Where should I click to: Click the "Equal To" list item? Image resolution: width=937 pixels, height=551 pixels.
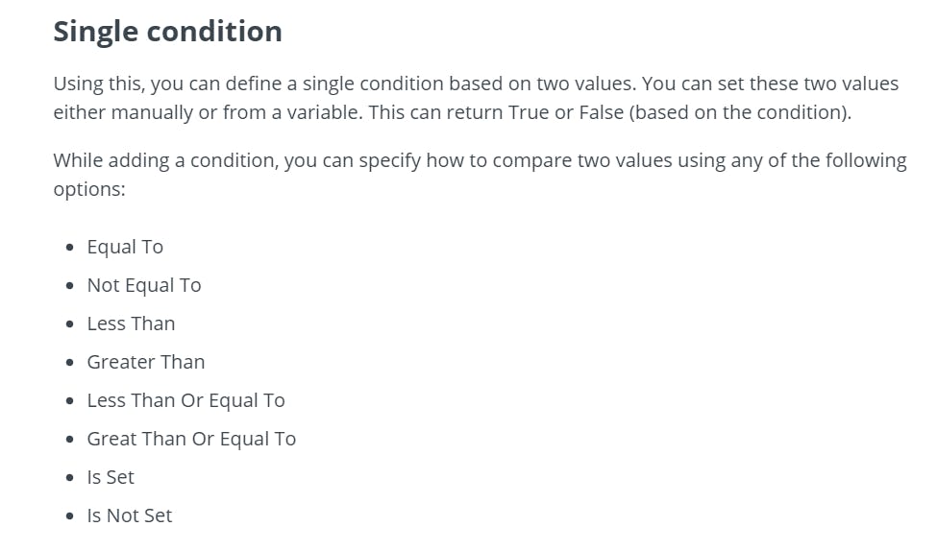125,247
